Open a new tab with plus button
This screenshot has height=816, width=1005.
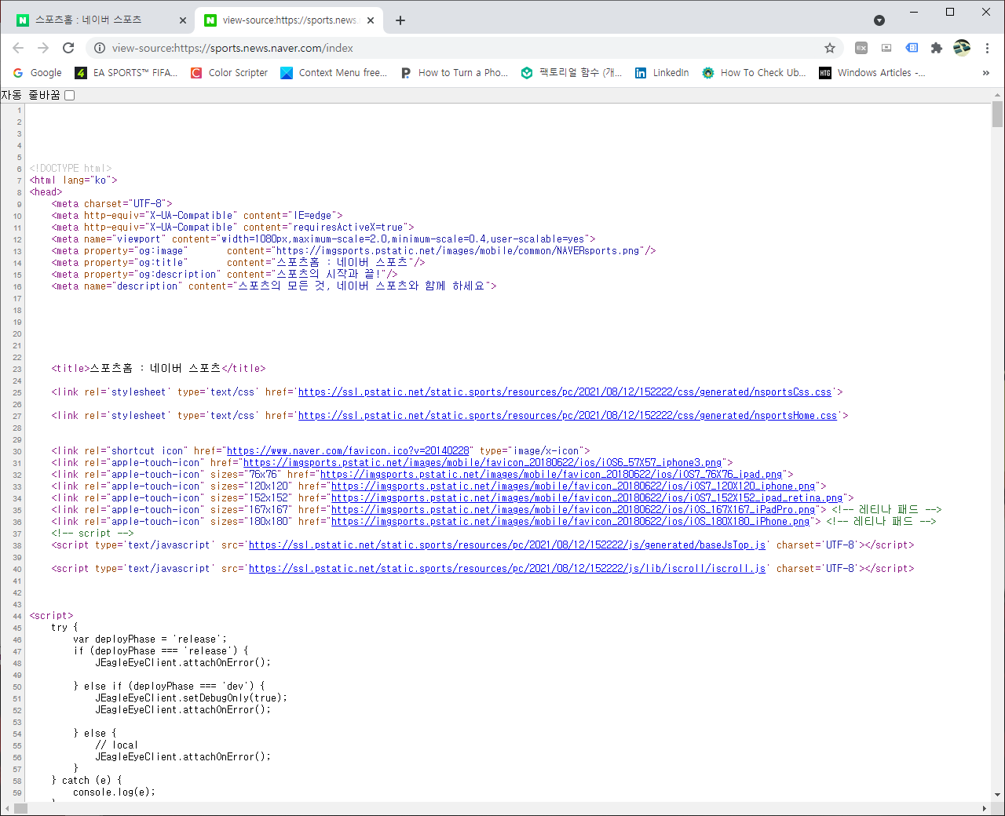click(400, 20)
